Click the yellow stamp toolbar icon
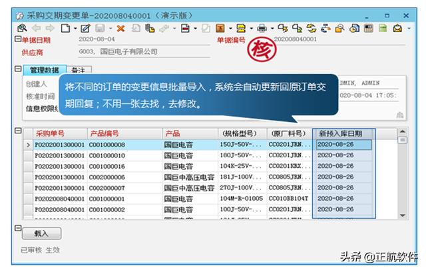 point(241,28)
